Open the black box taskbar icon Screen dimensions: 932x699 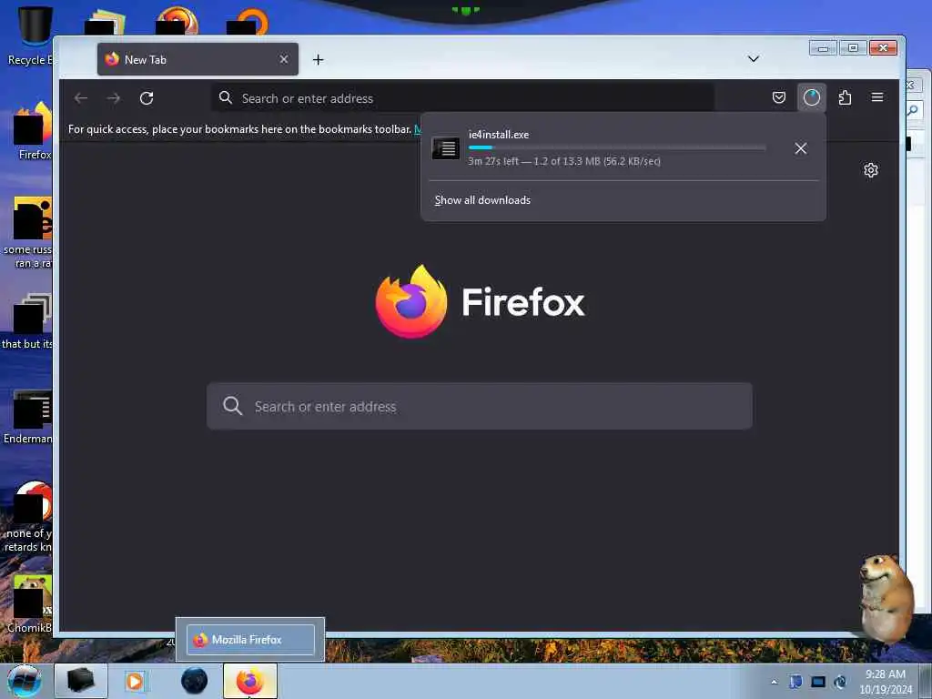pos(81,681)
